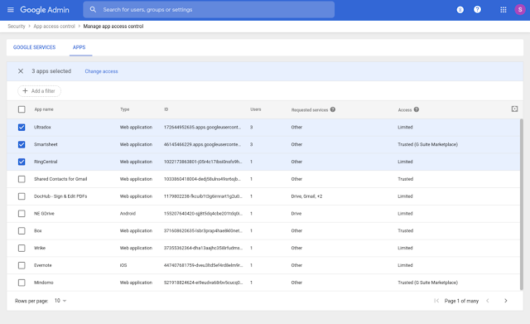
Task: Open the Google apps grid launcher
Action: coord(503,10)
